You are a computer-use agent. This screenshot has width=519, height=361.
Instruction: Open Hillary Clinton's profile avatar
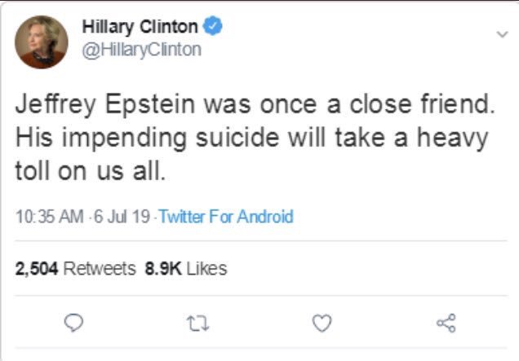pos(42,41)
